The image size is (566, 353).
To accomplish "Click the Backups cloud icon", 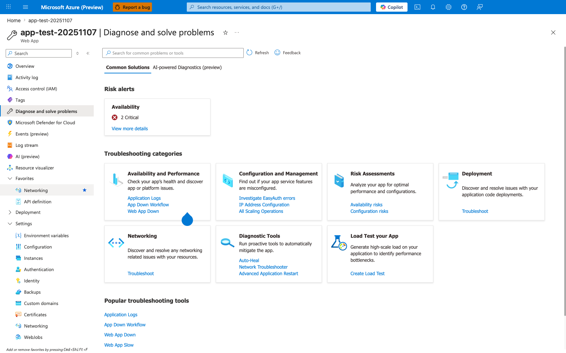I will click(18, 292).
